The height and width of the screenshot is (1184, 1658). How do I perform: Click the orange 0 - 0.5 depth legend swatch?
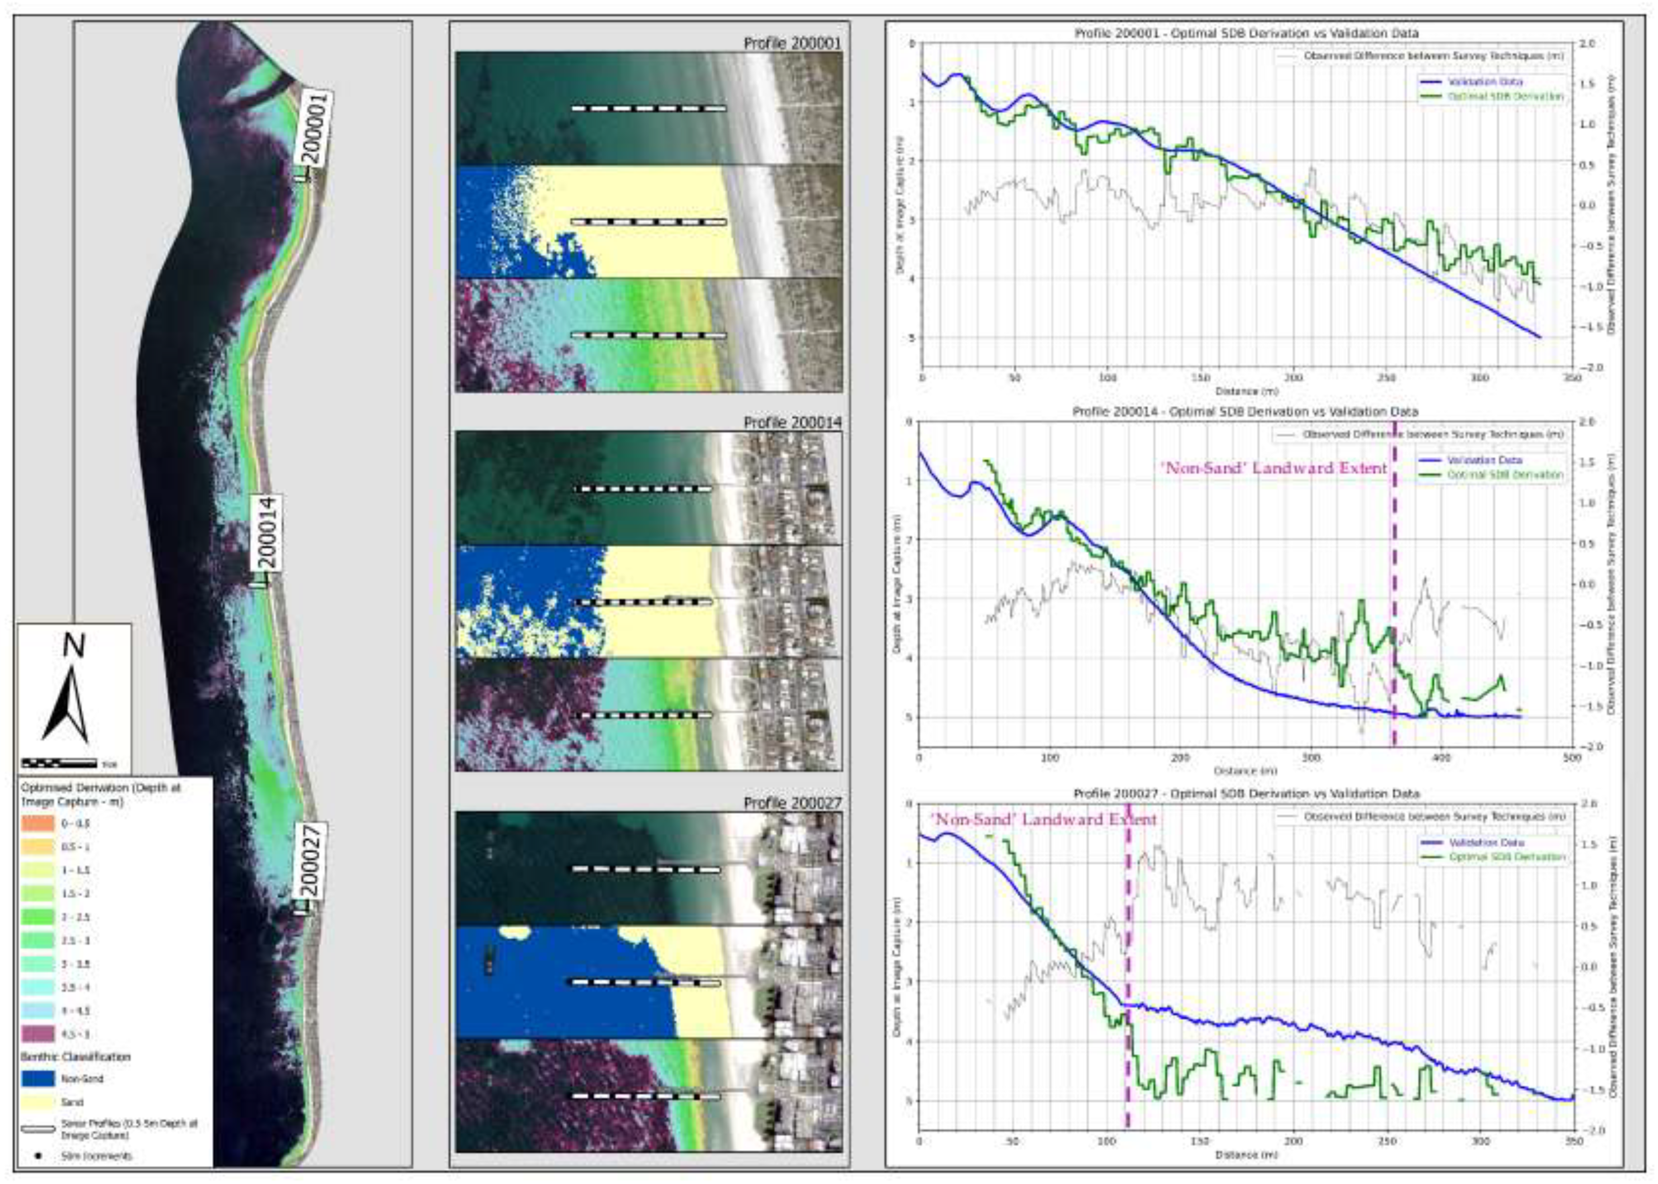(x=38, y=824)
